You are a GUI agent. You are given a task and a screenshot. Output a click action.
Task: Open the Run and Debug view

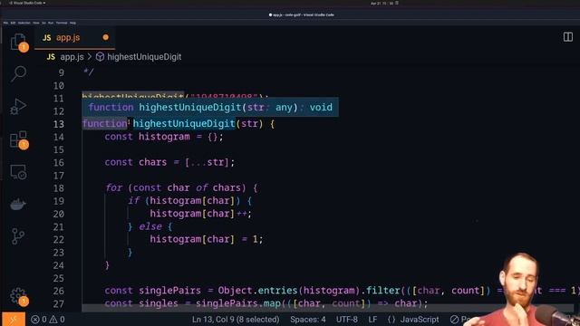tap(18, 107)
